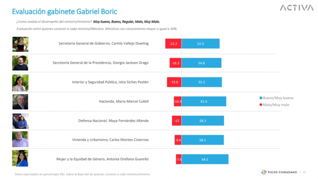Click the blue 61.4 Hacienda bar
Image resolution: width=318 pixels, height=179 pixels.
pos(204,101)
